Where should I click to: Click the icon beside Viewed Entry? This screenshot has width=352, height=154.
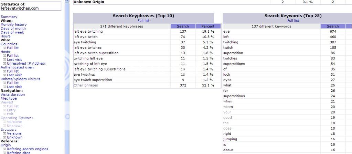(4, 110)
